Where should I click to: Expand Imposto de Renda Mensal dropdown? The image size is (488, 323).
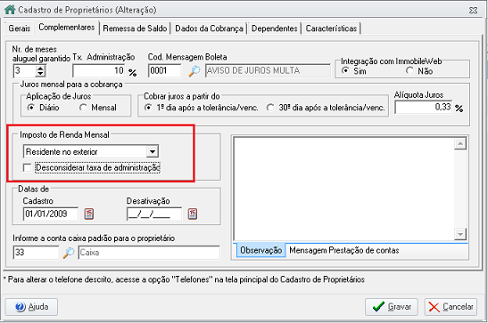tap(153, 152)
